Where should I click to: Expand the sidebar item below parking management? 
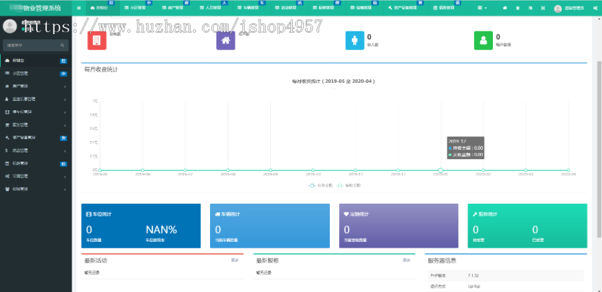pos(36,125)
